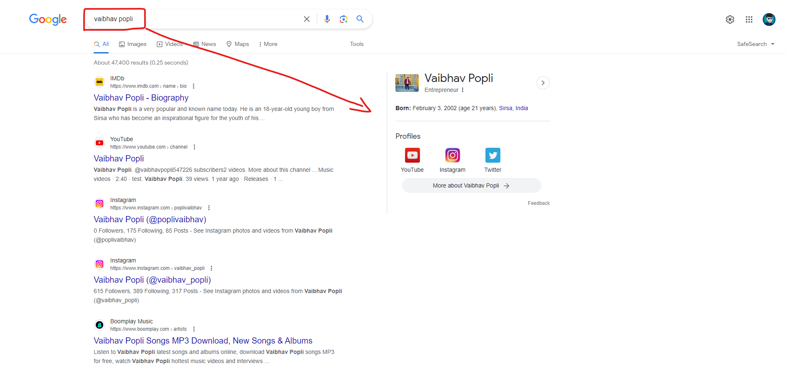This screenshot has height=380, width=786.
Task: Click the knowledge panel title Vaibhav Popli
Action: (x=458, y=78)
